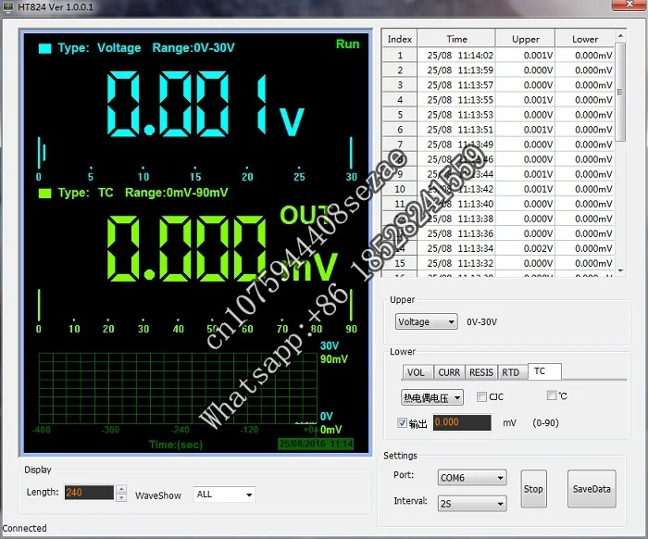Increase Length with the up stepper arrow
This screenshot has width=648, height=539.
[121, 489]
